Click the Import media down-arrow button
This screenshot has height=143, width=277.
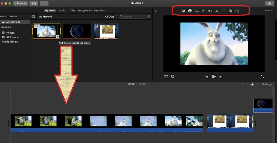pos(44,3)
